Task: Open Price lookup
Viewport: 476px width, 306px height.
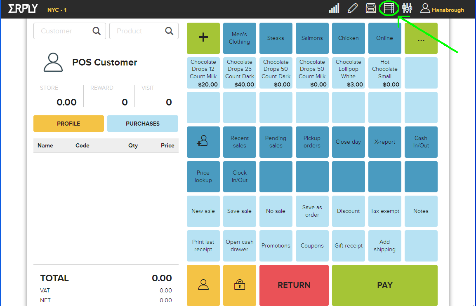Action: pyautogui.click(x=203, y=177)
